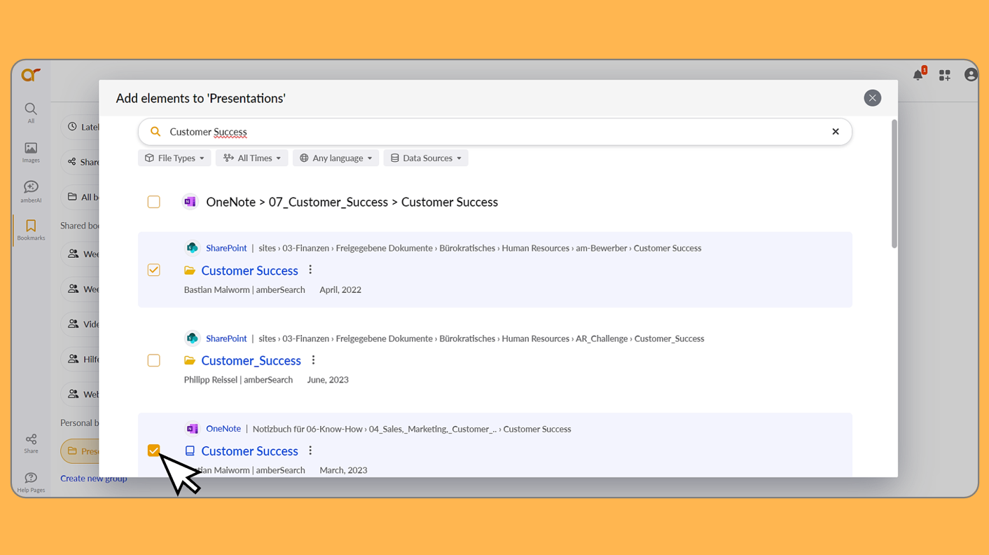Viewport: 989px width, 555px height.
Task: Click Create new group link
Action: [94, 479]
